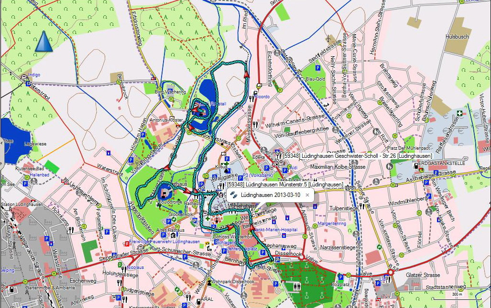The height and width of the screenshot is (308, 491).
Task: Click the footprints icon in the track popup
Action: point(234,195)
